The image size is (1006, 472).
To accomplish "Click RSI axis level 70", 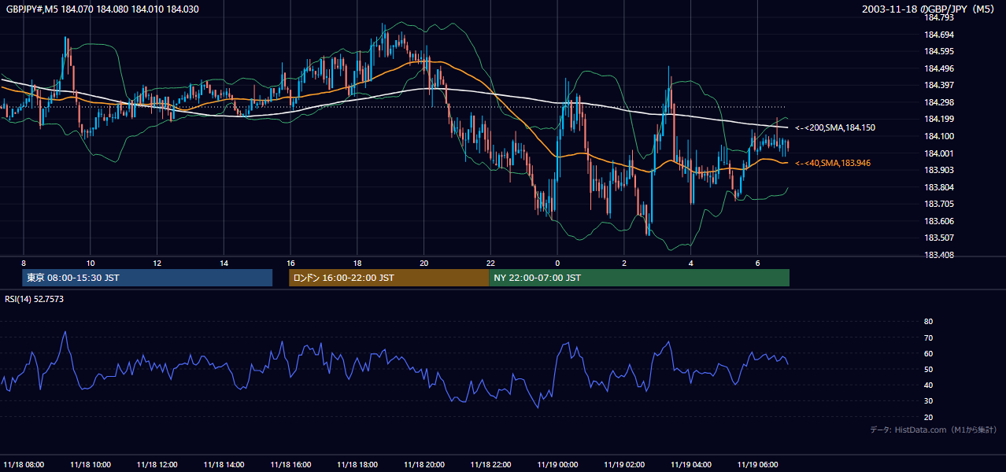I will click(928, 337).
